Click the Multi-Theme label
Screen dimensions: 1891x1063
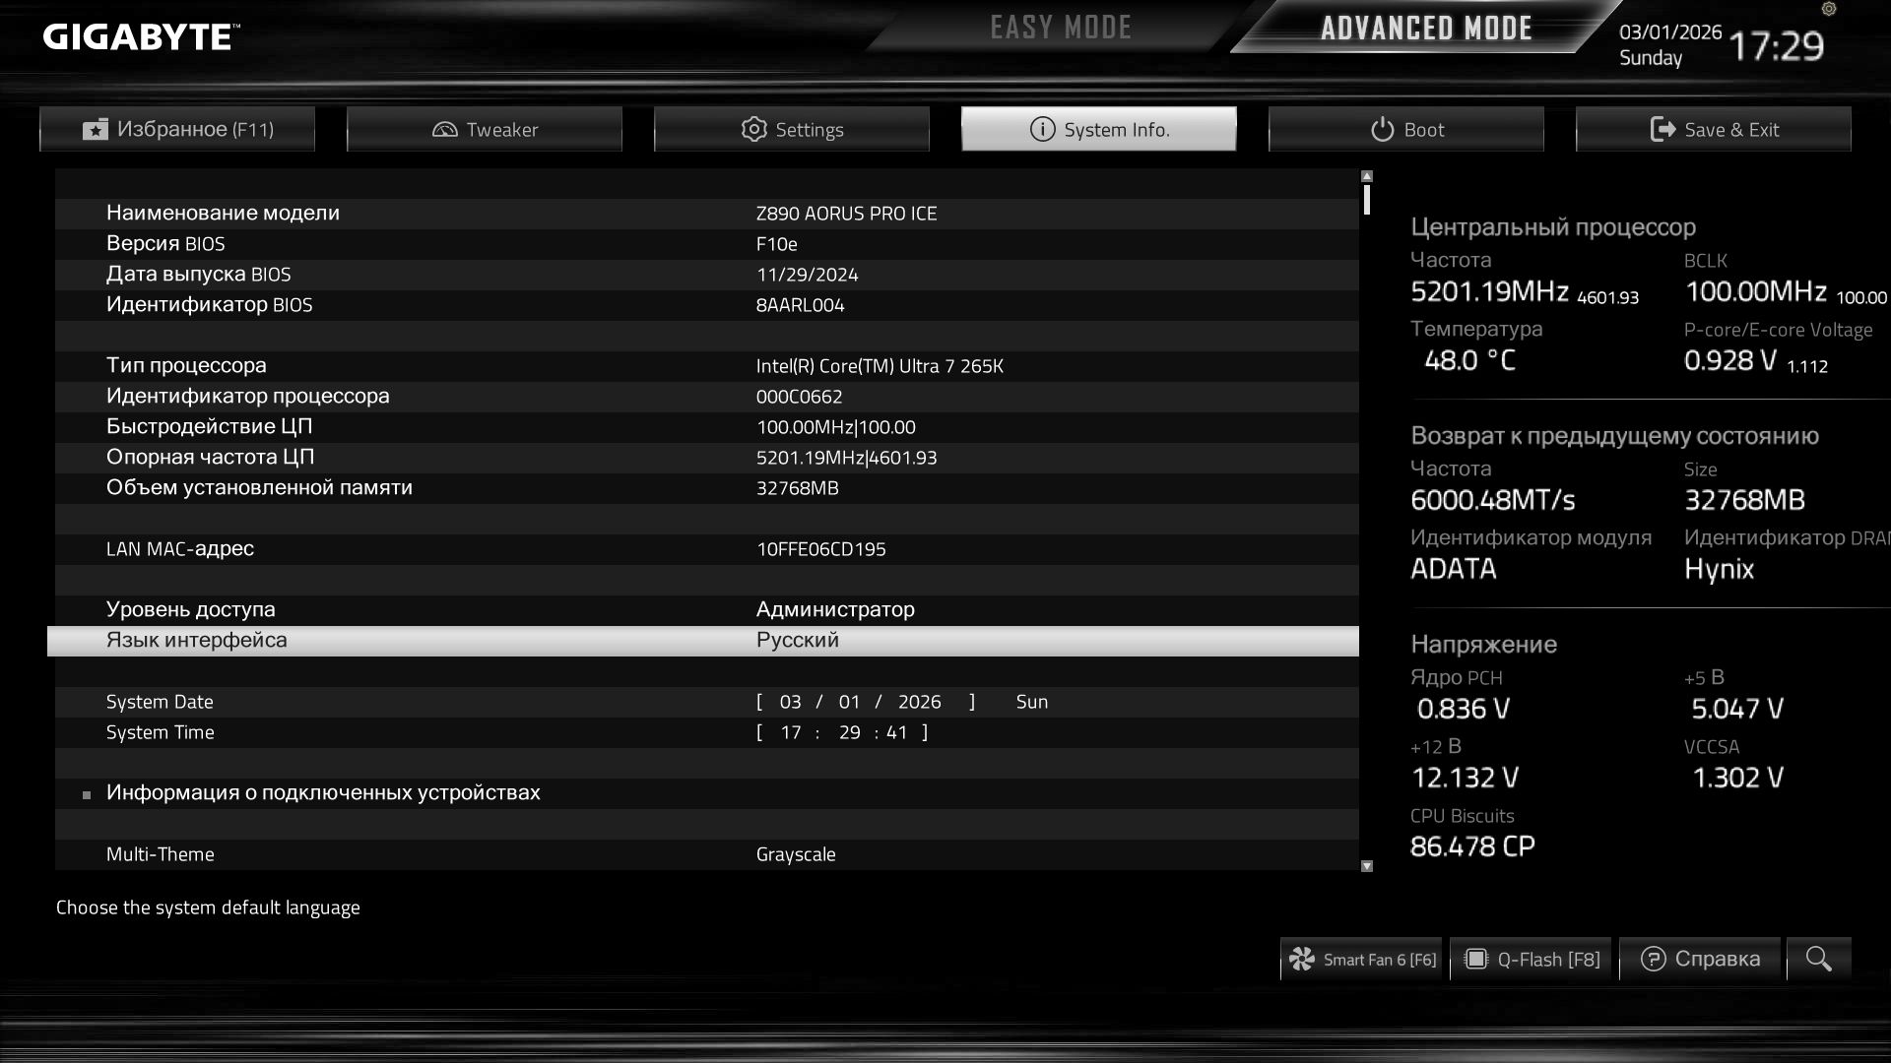161,854
